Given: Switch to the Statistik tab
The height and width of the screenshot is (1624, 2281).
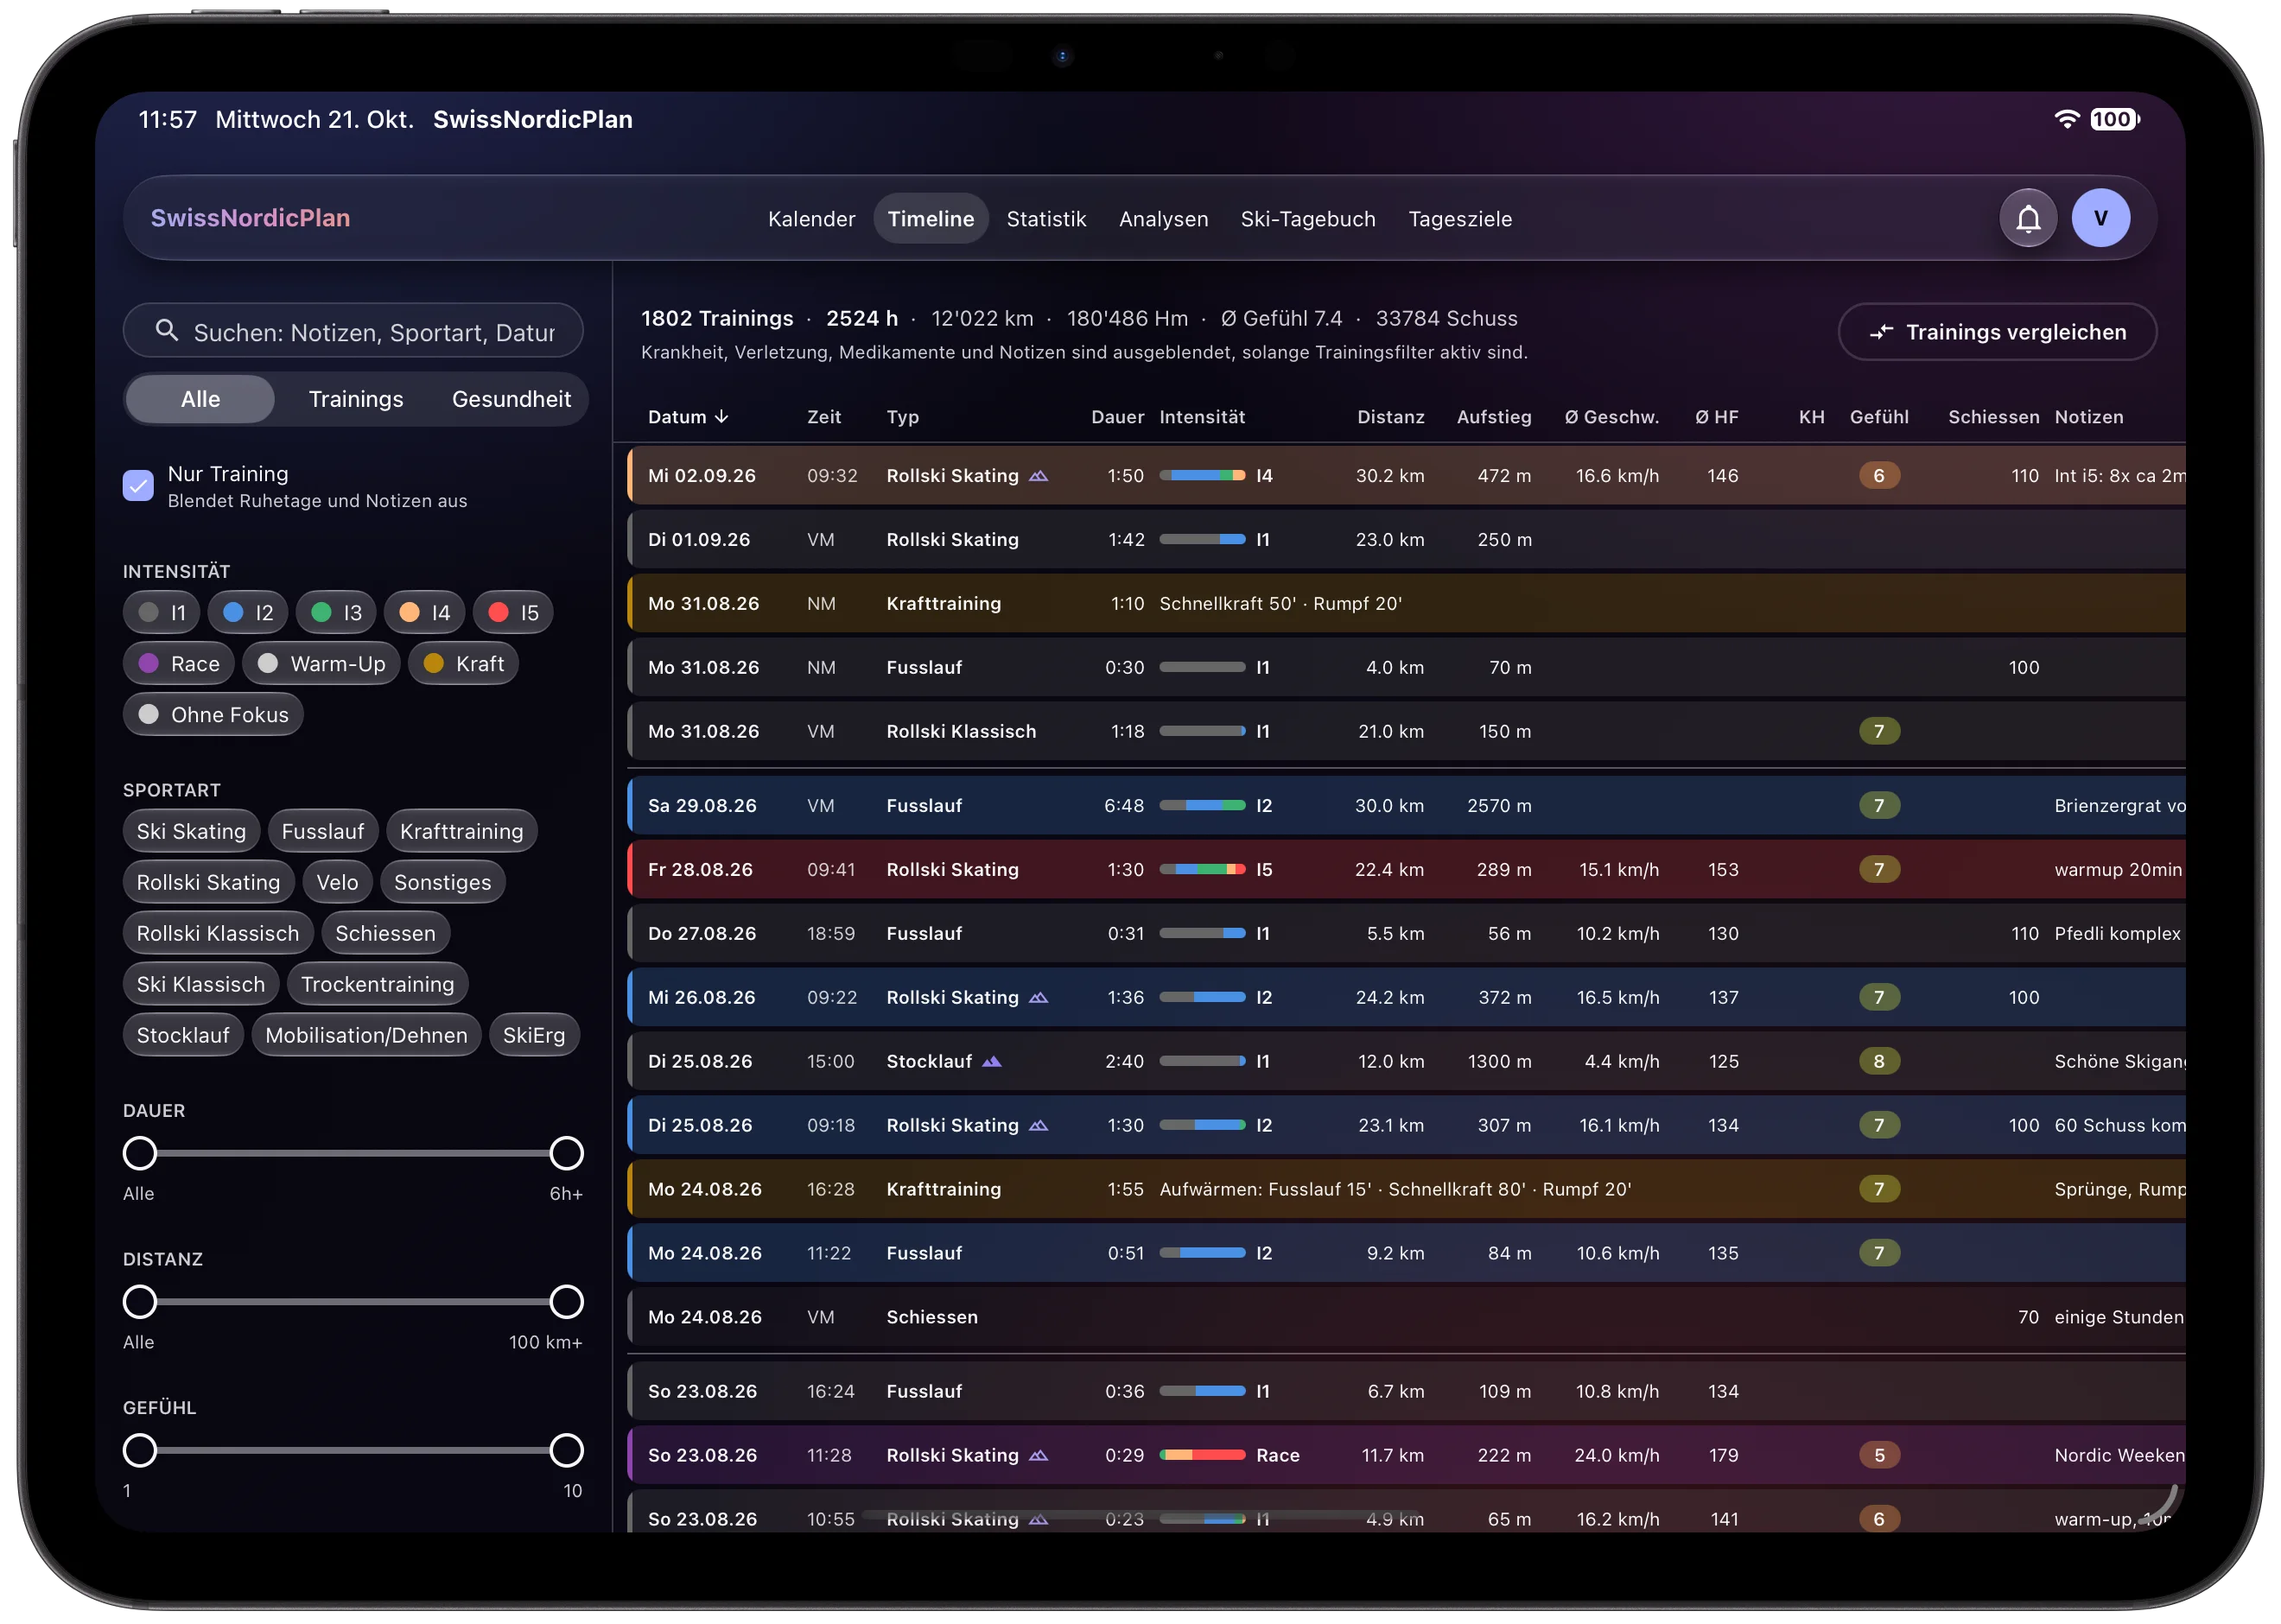Looking at the screenshot, I should [1045, 219].
